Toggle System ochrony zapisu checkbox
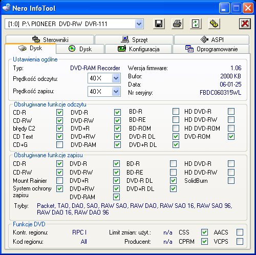This screenshot has height=255, width=256. (x=59, y=189)
